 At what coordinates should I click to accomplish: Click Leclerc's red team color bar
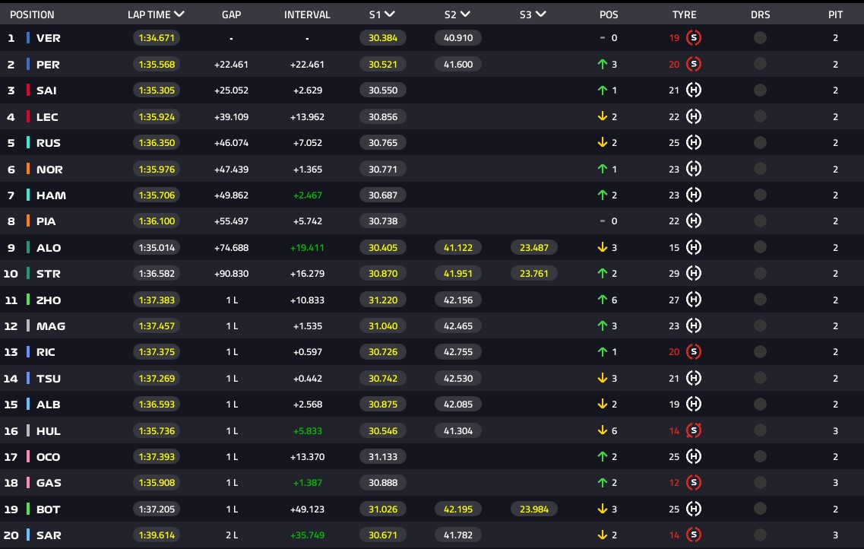click(x=29, y=117)
